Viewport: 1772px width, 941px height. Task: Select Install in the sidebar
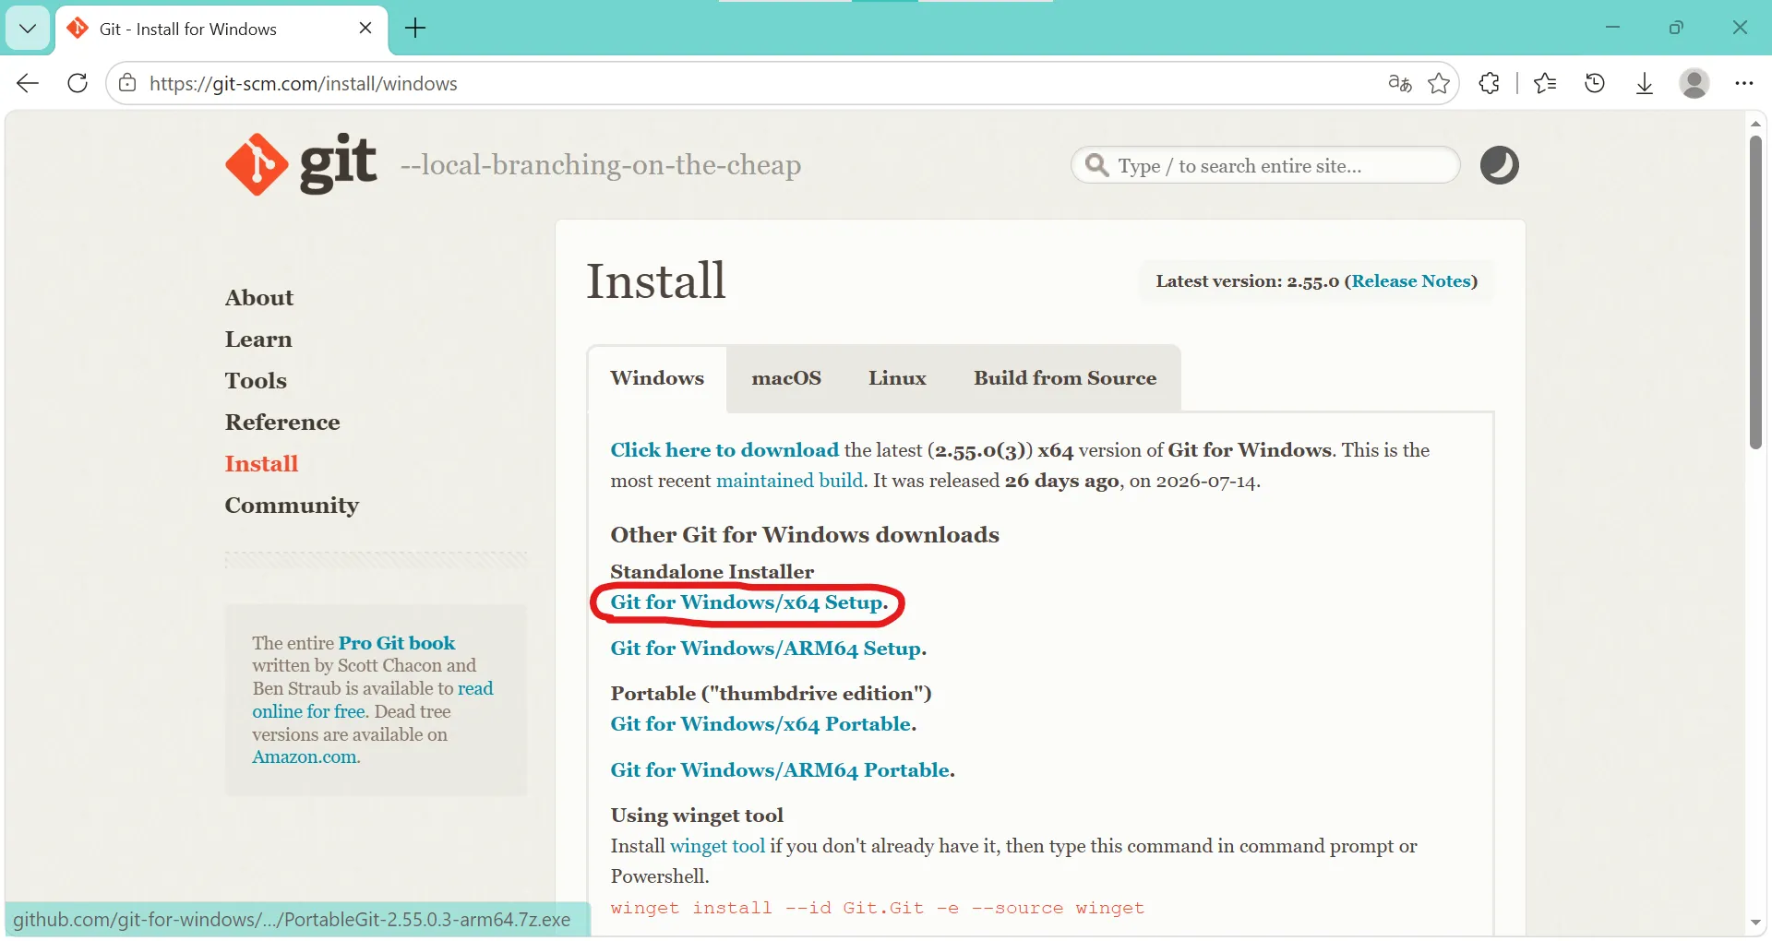(261, 464)
